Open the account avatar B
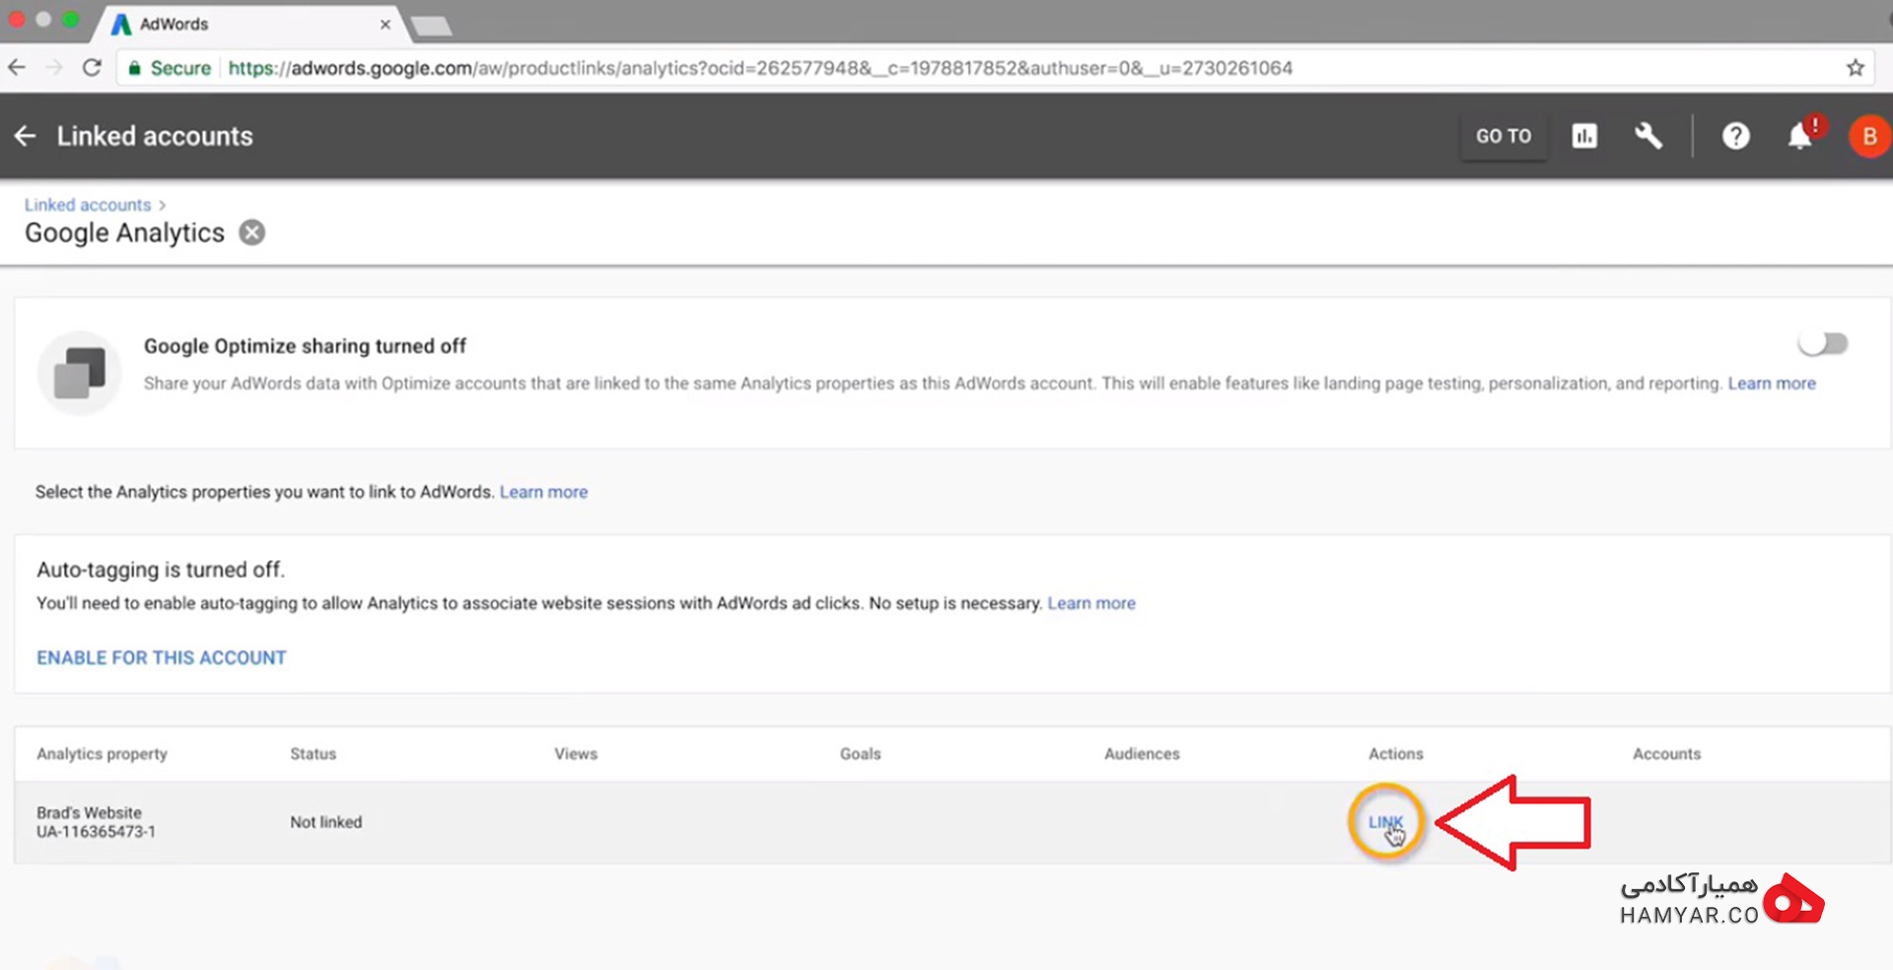This screenshot has width=1893, height=970. point(1869,136)
